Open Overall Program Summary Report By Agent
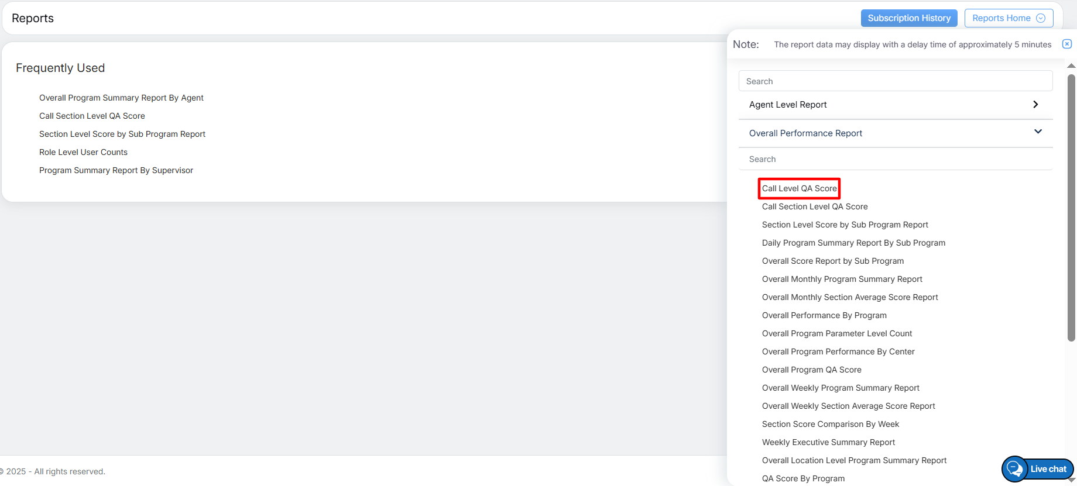Viewport: 1077px width, 486px height. [121, 98]
